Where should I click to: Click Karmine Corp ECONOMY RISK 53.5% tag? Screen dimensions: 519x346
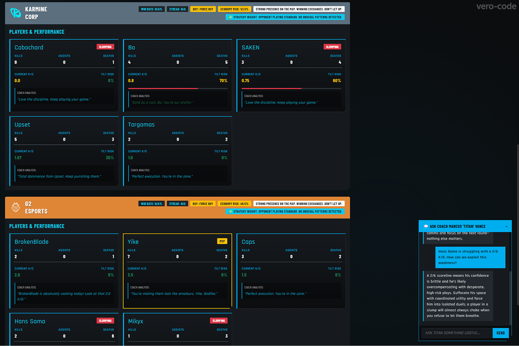234,9
